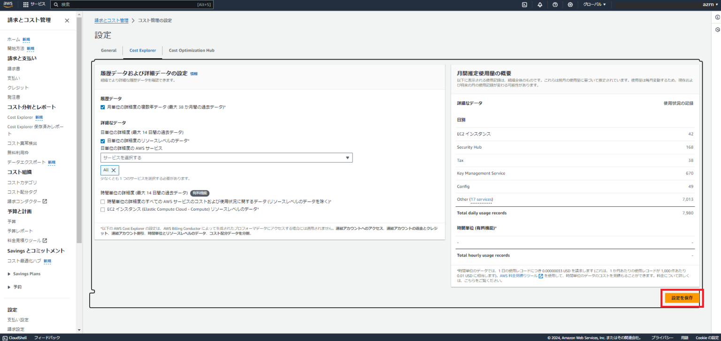The height and width of the screenshot is (341, 721).
Task: Open the サービスを選択する dropdown
Action: 227,158
